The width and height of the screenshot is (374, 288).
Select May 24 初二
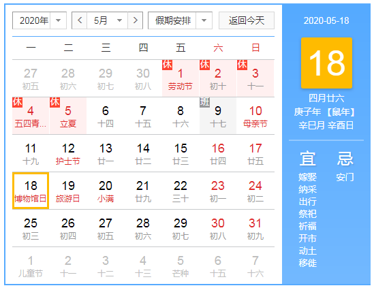(255, 191)
